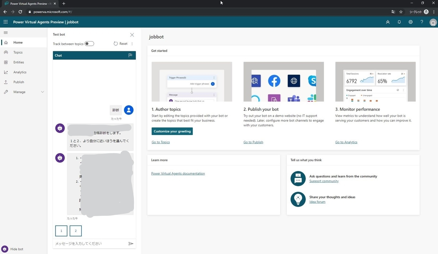
Task: Close the Test bot panel
Action: click(132, 35)
